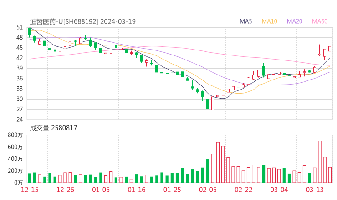Click the MA5 legend label

(x=245, y=21)
